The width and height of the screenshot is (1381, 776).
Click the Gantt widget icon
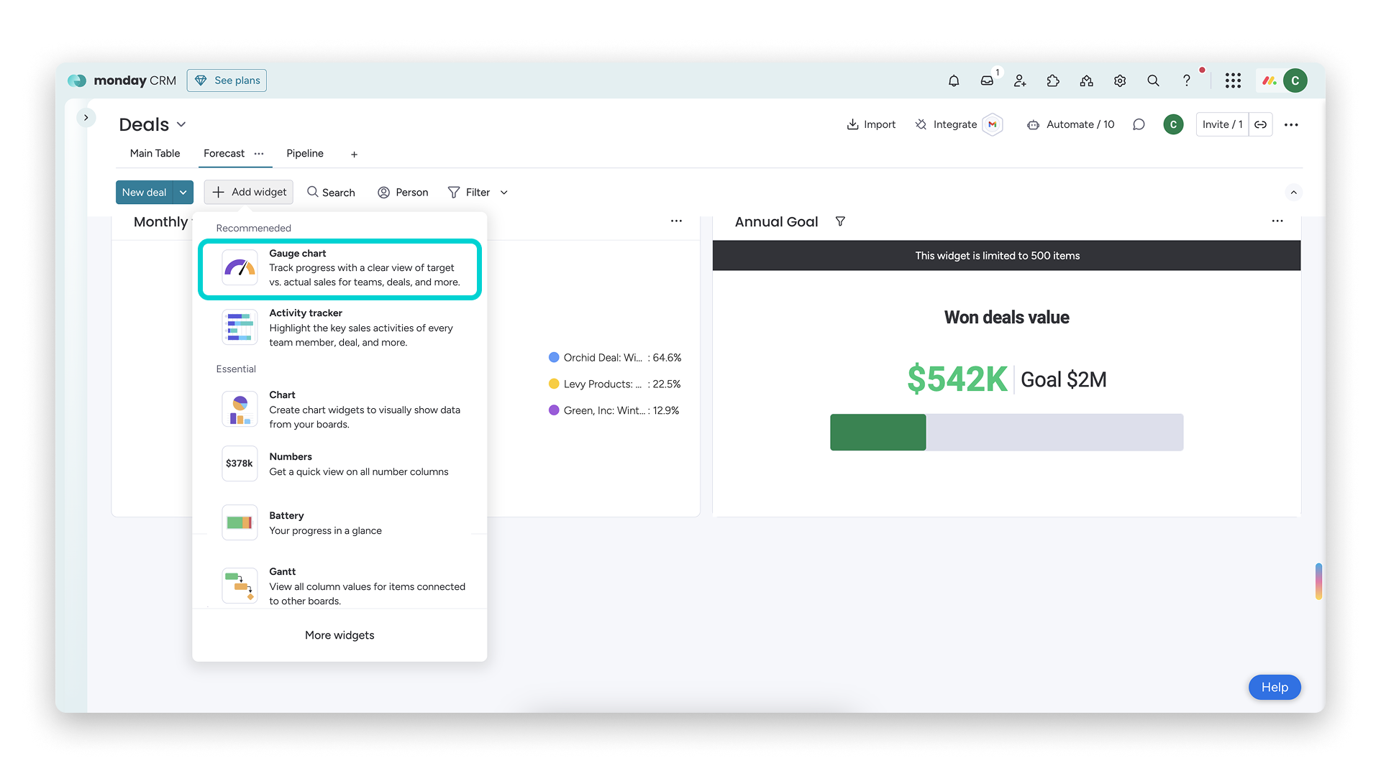(x=240, y=586)
